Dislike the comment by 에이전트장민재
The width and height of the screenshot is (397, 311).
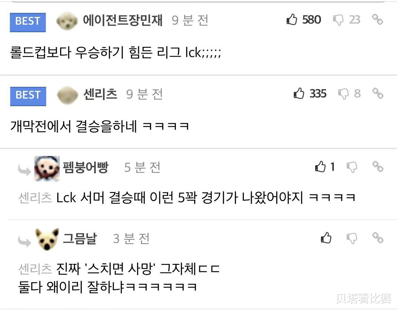click(x=338, y=20)
